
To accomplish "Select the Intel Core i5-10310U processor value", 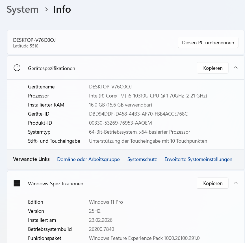I will [148, 96].
